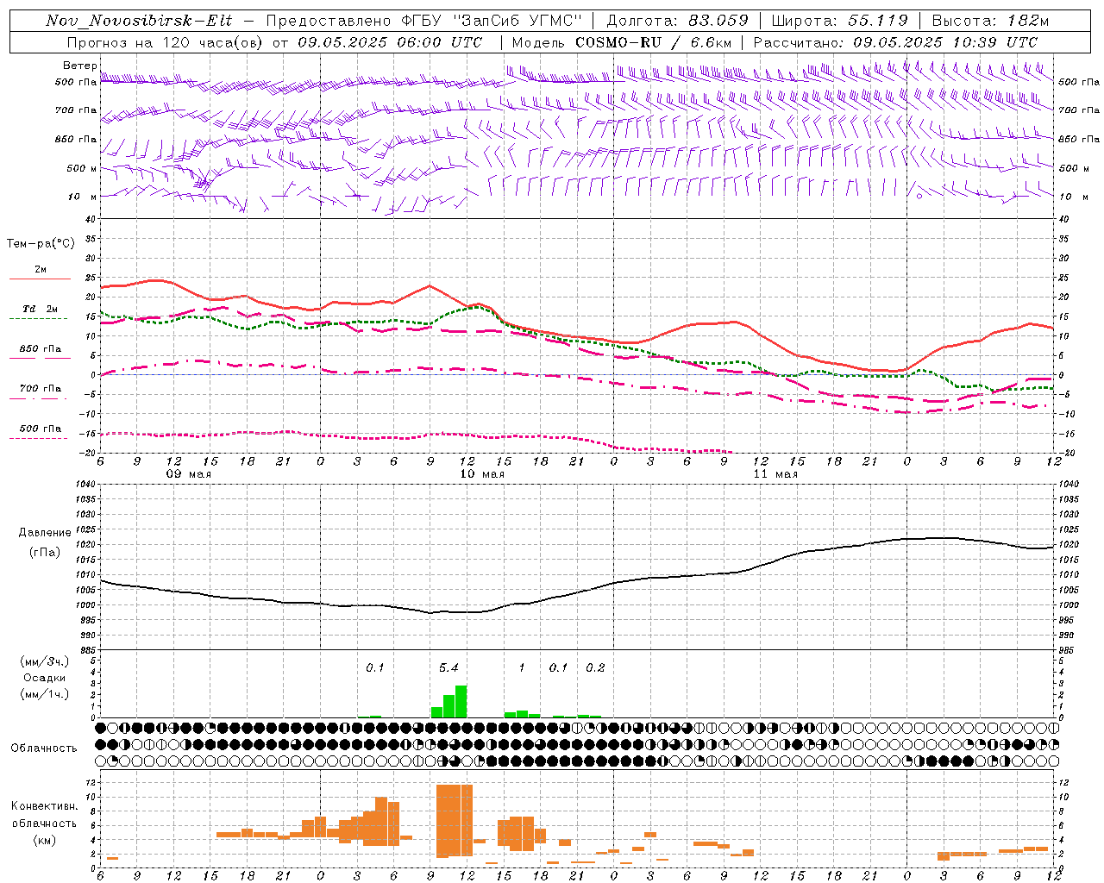Click the 2м temperature legend entry

tap(41, 270)
